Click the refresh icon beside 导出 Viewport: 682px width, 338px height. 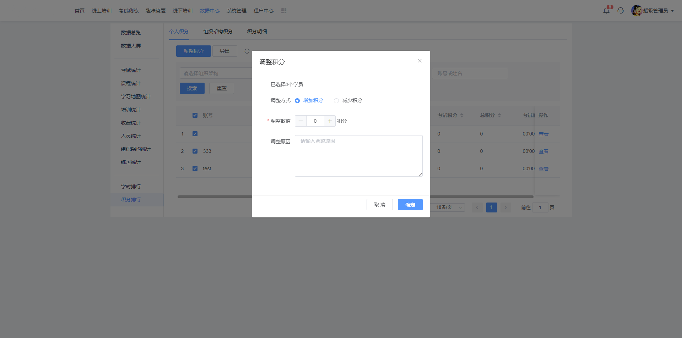point(247,51)
